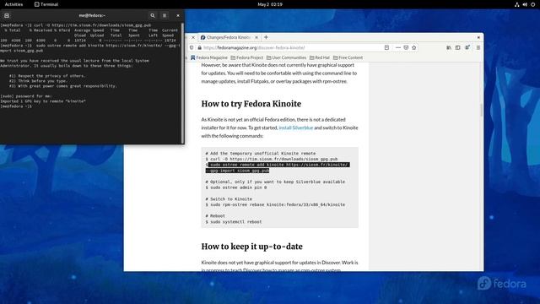Toggle the Firefox sidebar icon

point(457,47)
